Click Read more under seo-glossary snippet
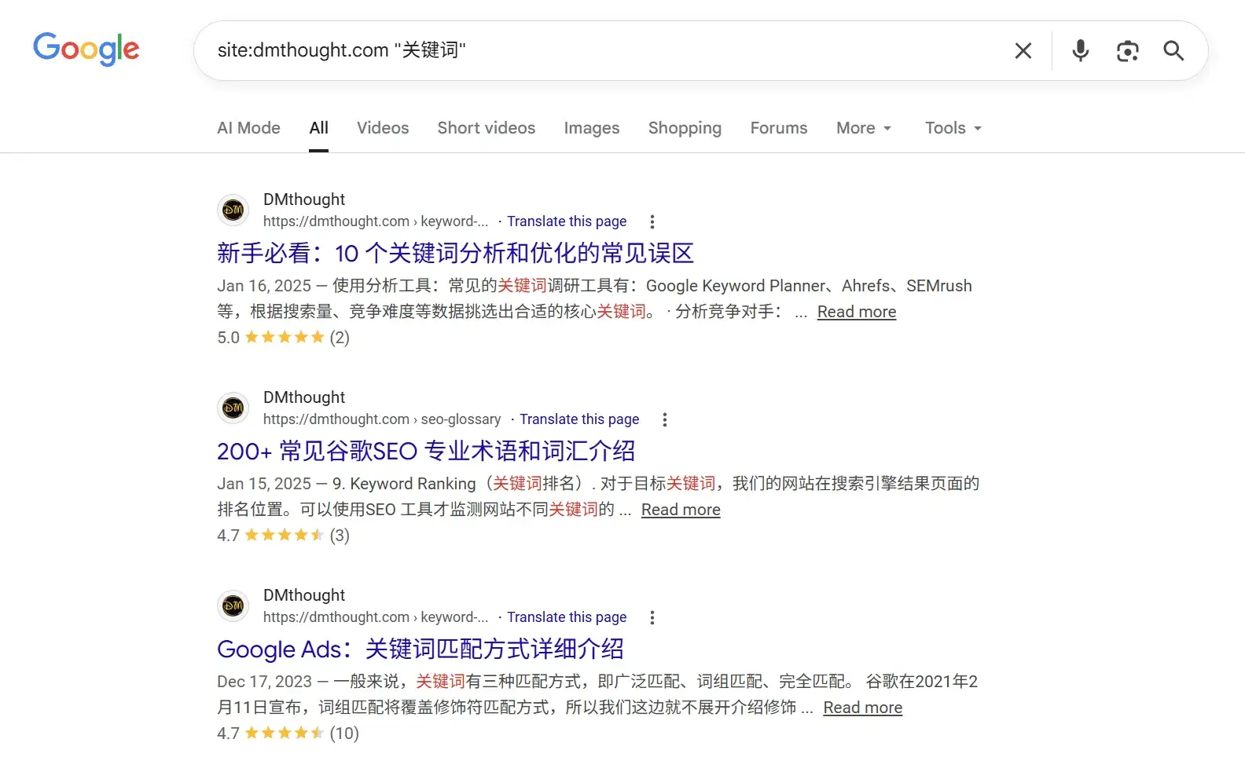The image size is (1245, 761). pos(681,510)
